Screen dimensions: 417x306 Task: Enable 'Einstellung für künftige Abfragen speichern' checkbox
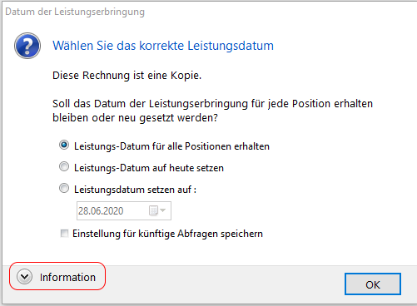(x=64, y=234)
